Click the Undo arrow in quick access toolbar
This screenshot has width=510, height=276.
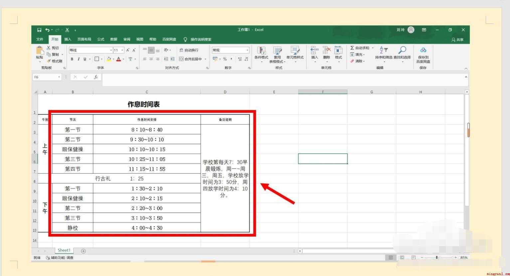tap(47, 30)
